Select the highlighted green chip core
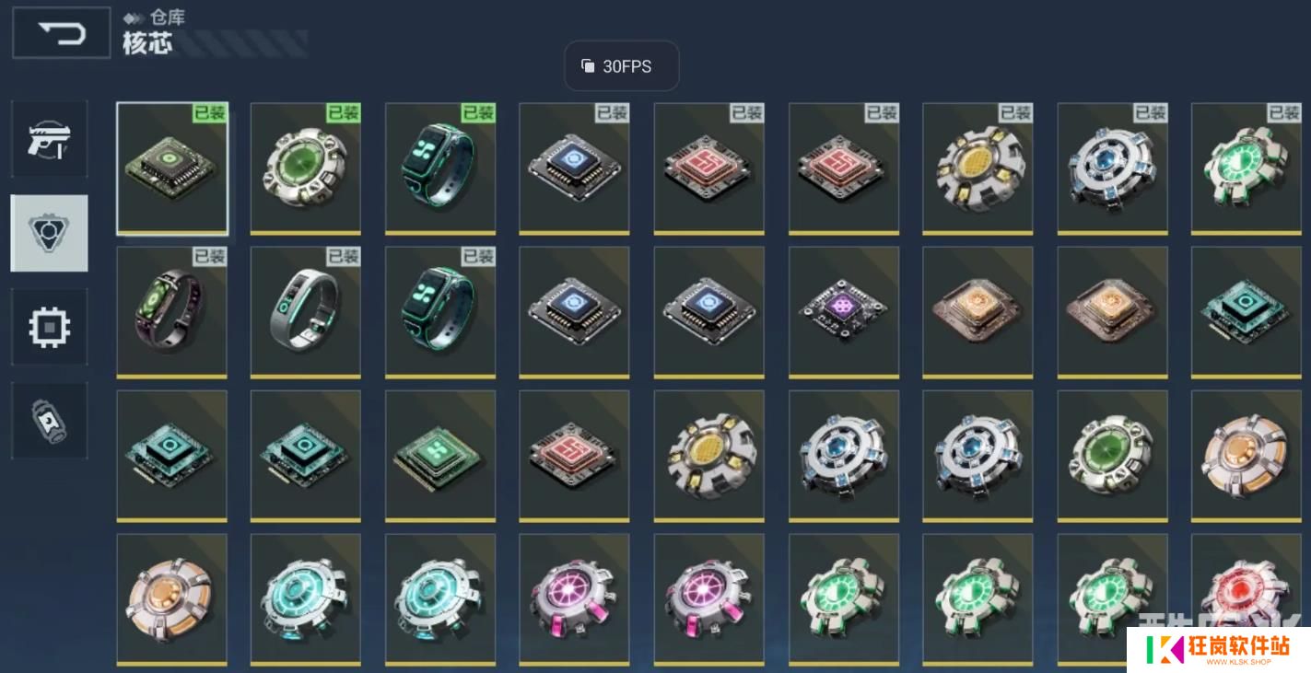 (x=171, y=168)
